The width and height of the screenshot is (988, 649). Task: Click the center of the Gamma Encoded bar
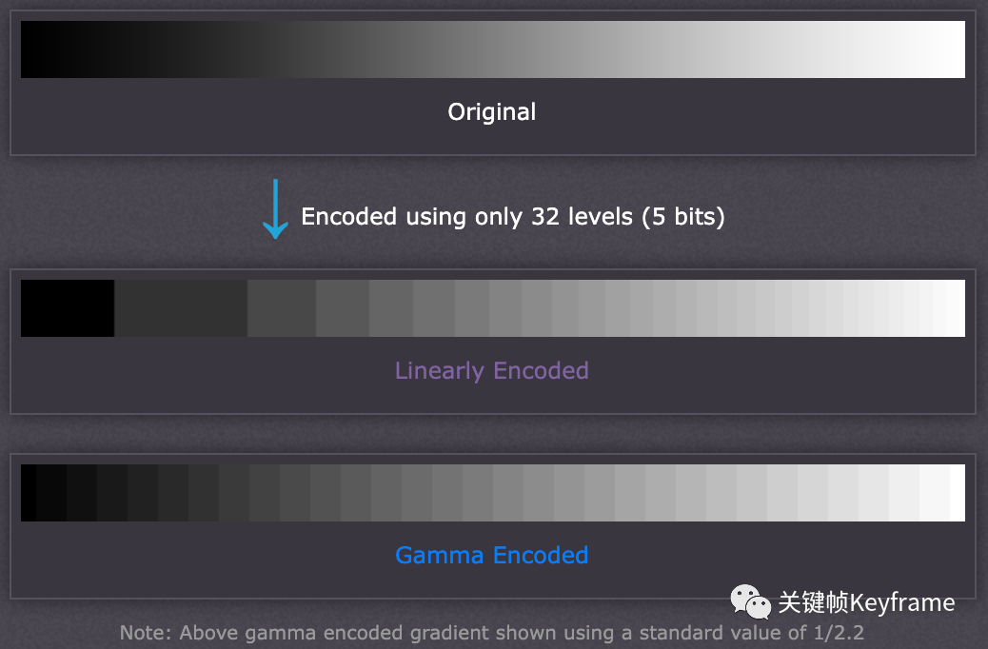pyautogui.click(x=492, y=493)
